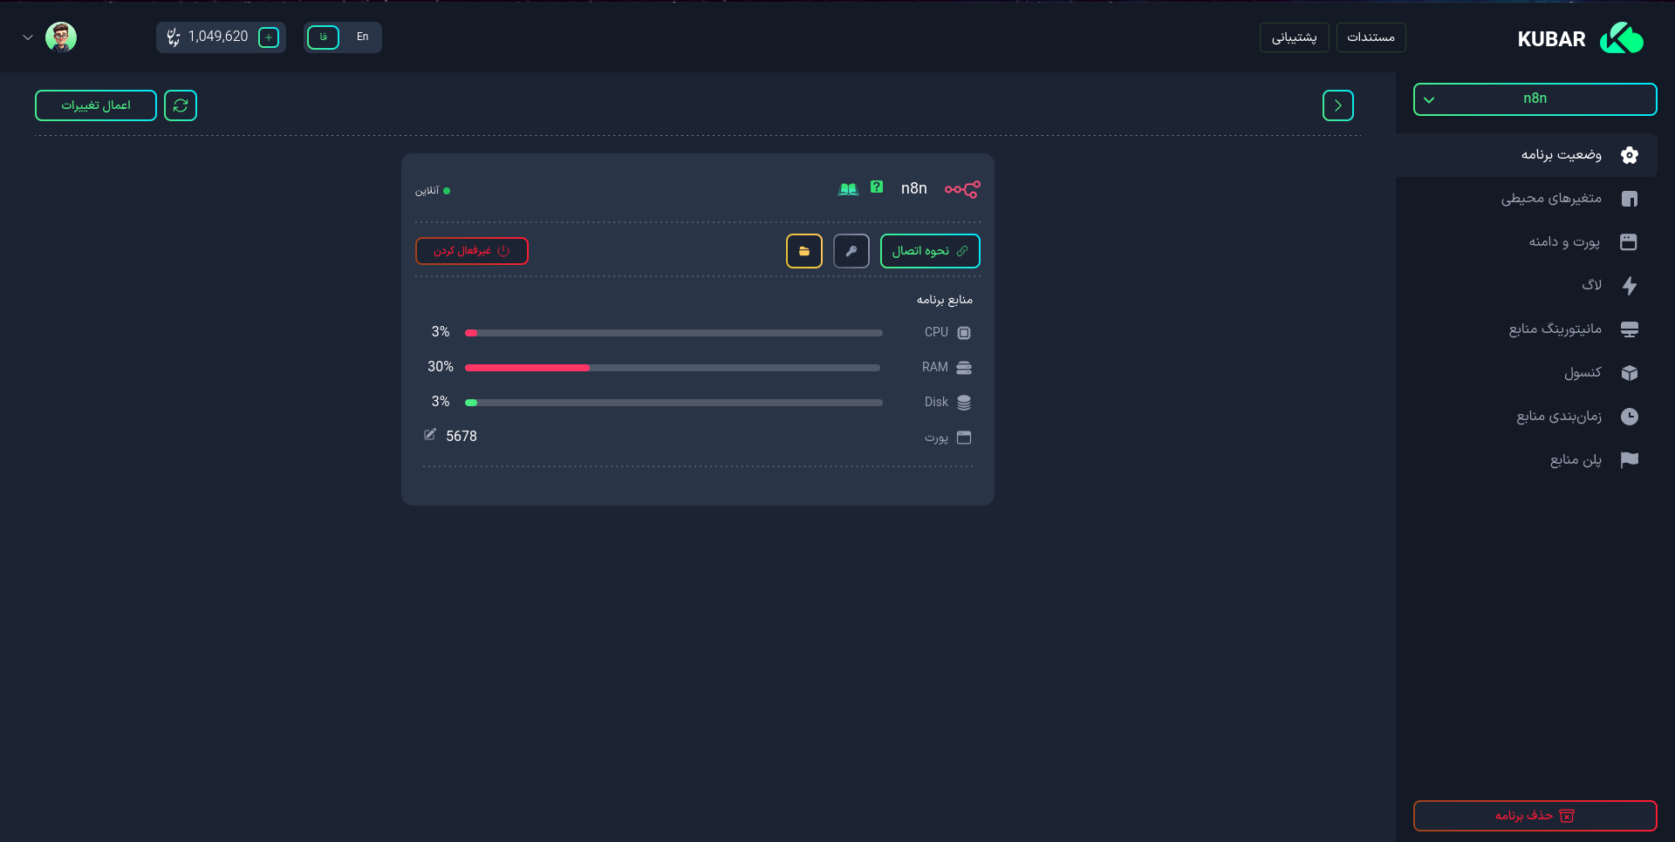Click غیرفعال کردن disable button
Viewport: 1675px width, 842px height.
coord(472,251)
